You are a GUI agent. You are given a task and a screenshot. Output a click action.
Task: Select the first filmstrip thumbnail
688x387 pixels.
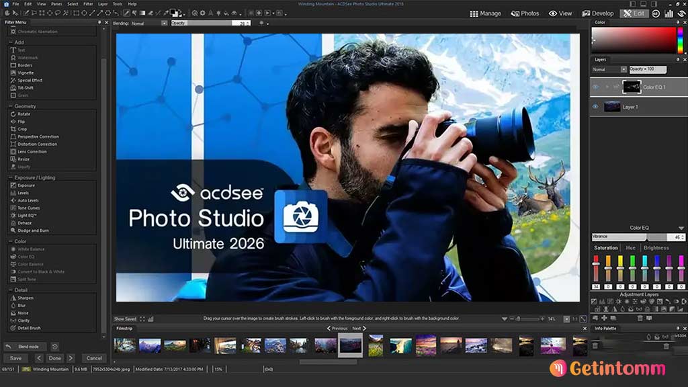point(124,345)
